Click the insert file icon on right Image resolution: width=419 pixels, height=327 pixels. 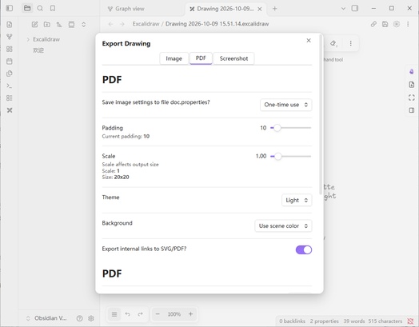click(412, 85)
